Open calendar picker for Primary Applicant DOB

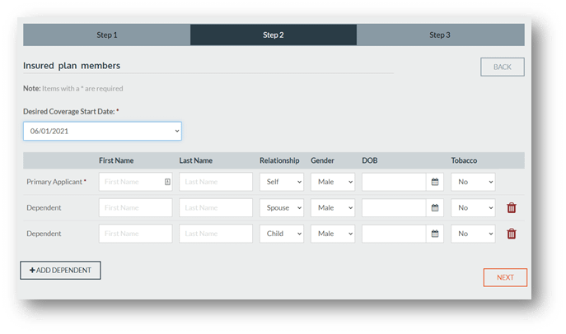[x=435, y=182]
